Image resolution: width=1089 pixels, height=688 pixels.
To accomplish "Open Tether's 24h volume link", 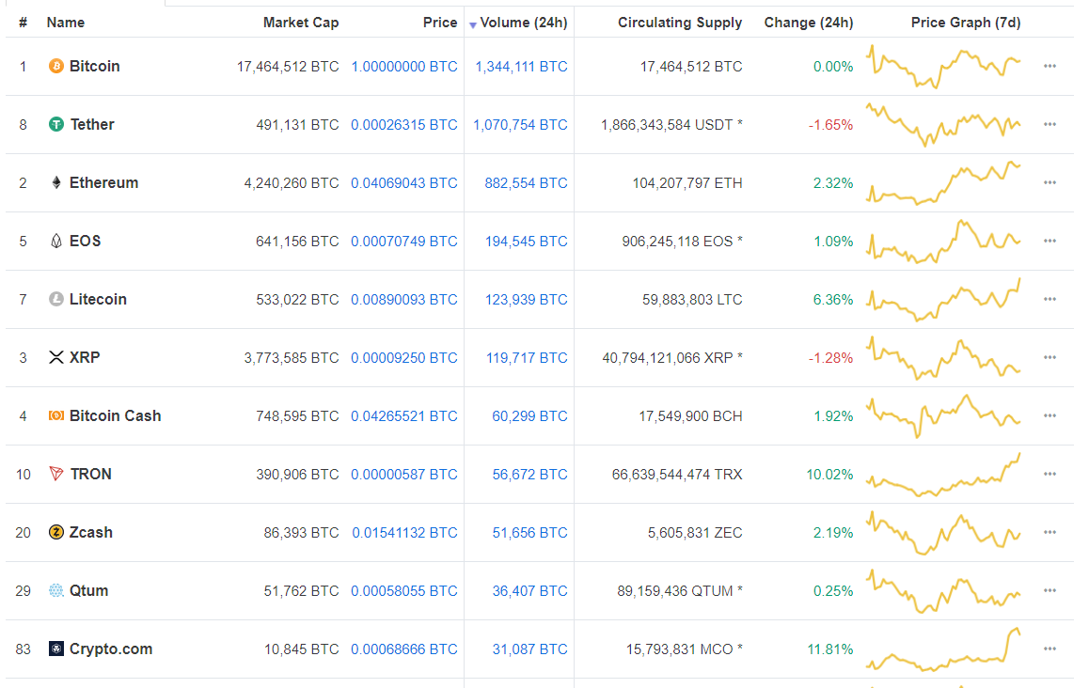I will [520, 125].
